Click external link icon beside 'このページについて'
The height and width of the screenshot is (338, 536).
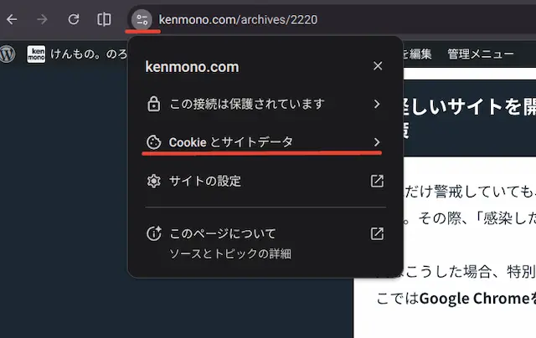coord(377,234)
